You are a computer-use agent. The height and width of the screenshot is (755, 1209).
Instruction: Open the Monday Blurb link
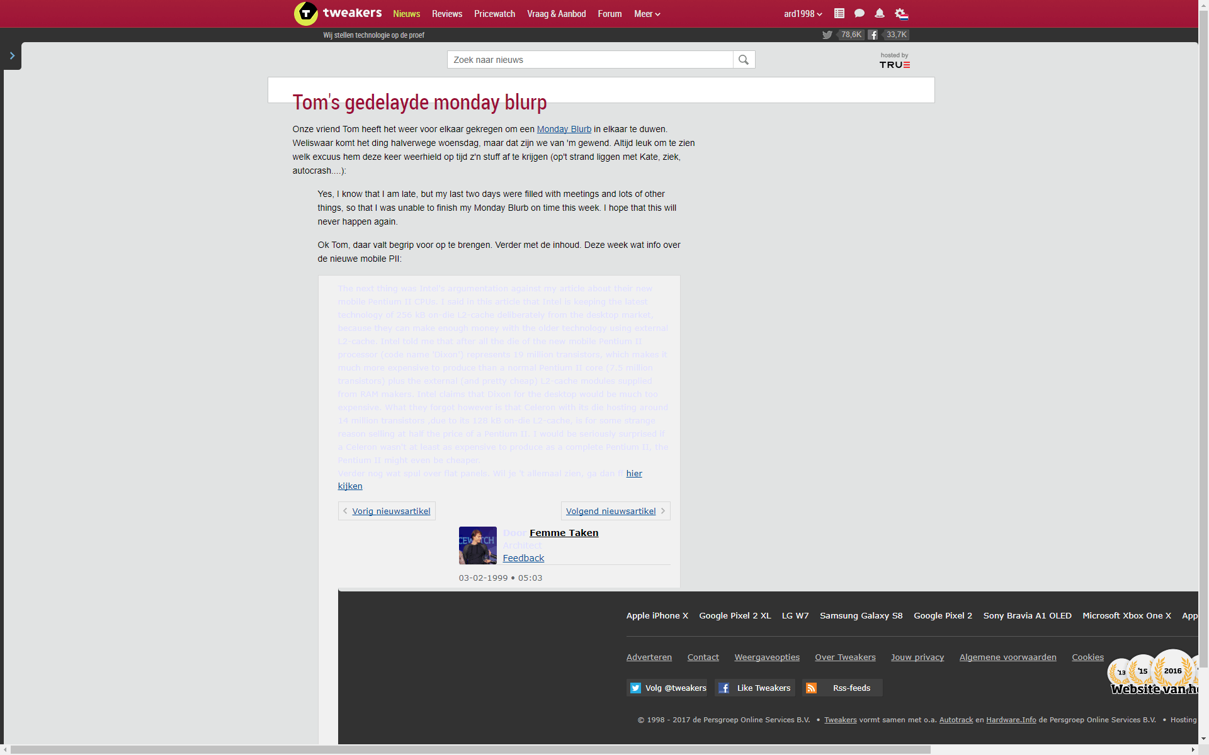(x=564, y=129)
